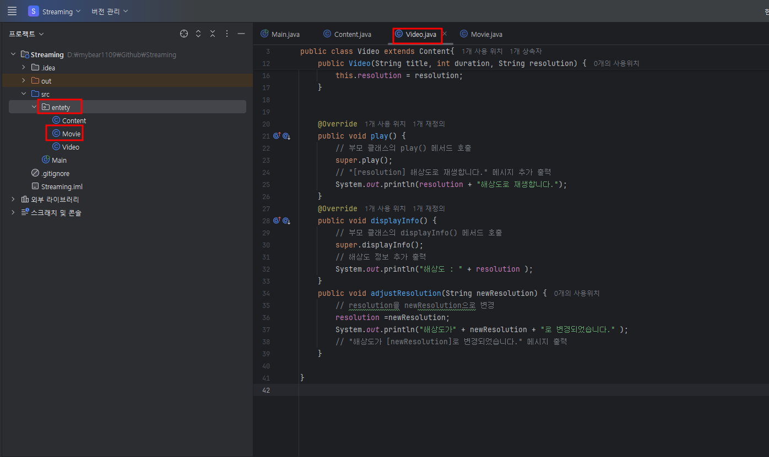769x457 pixels.
Task: Expand 스크래치 및 콘솔 node
Action: (13, 213)
